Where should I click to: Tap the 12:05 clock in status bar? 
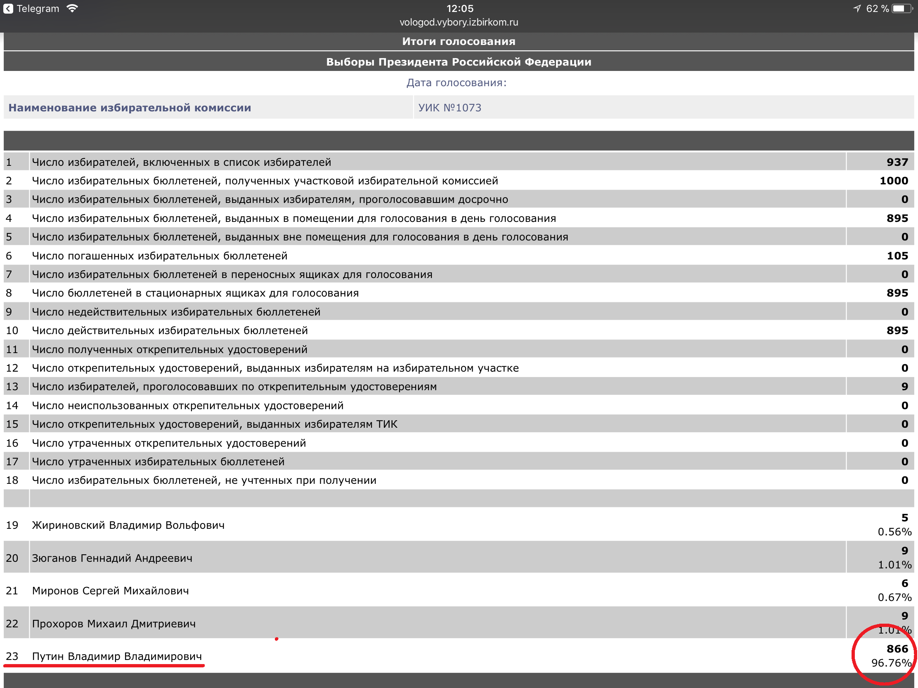pyautogui.click(x=459, y=9)
